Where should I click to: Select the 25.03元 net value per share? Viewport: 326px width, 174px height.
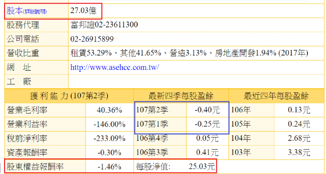click(x=201, y=166)
